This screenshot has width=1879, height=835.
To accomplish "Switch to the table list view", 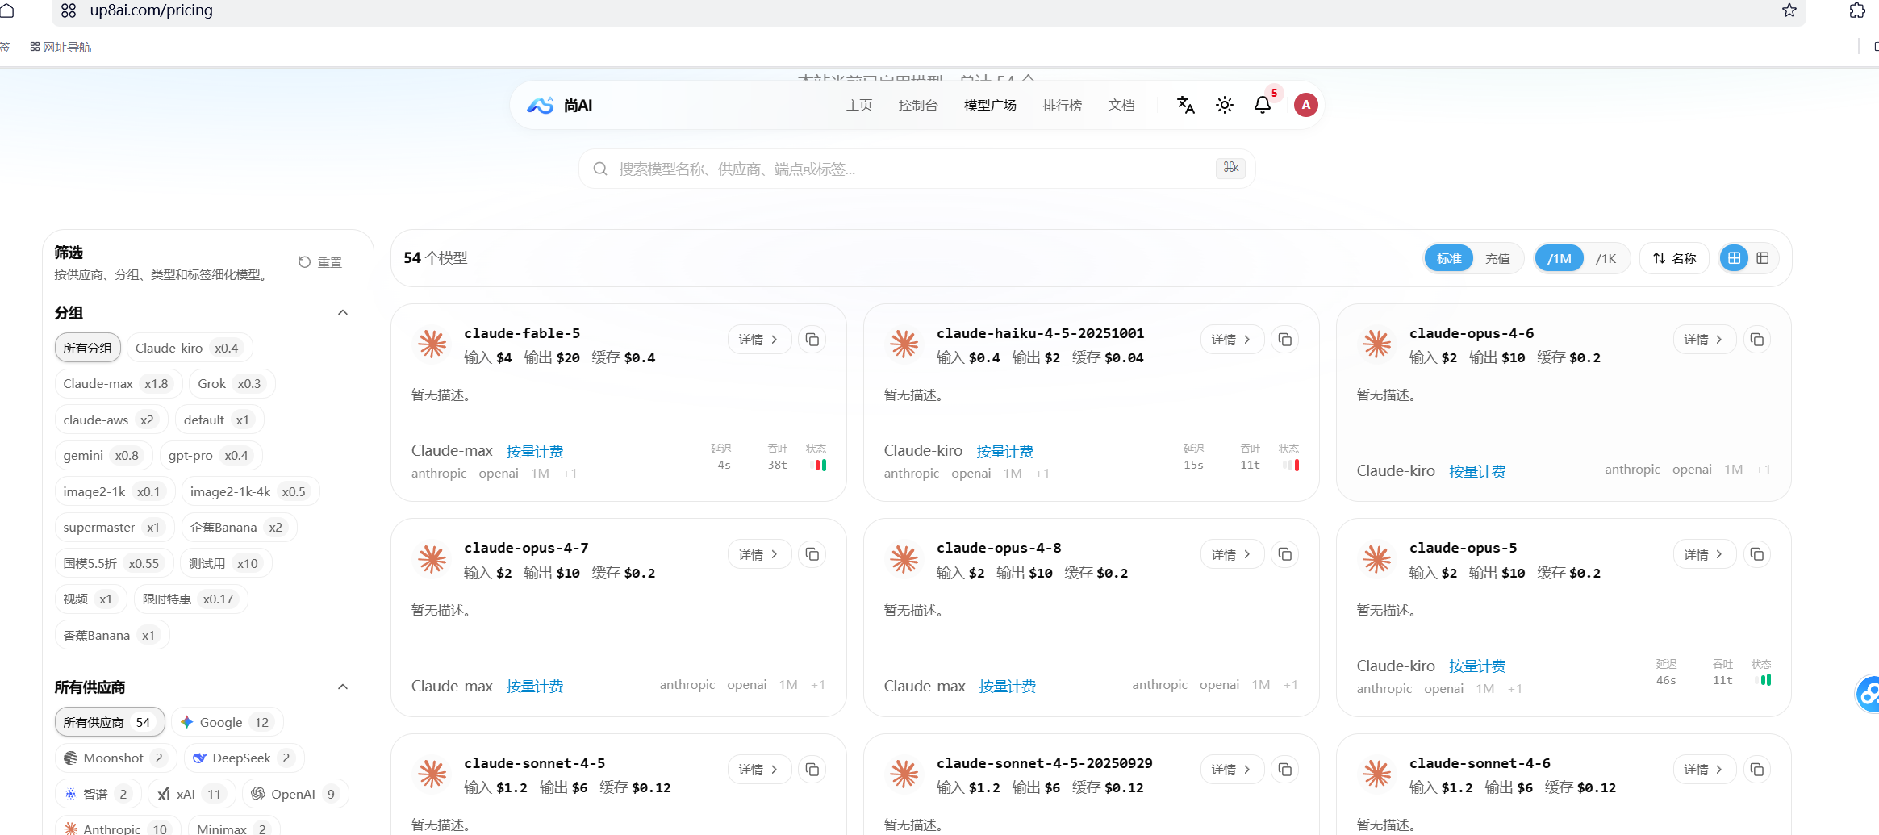I will [1763, 258].
